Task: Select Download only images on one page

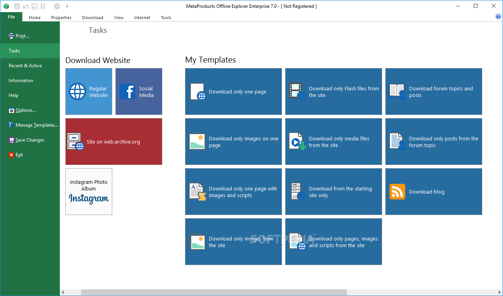Action: (x=234, y=142)
